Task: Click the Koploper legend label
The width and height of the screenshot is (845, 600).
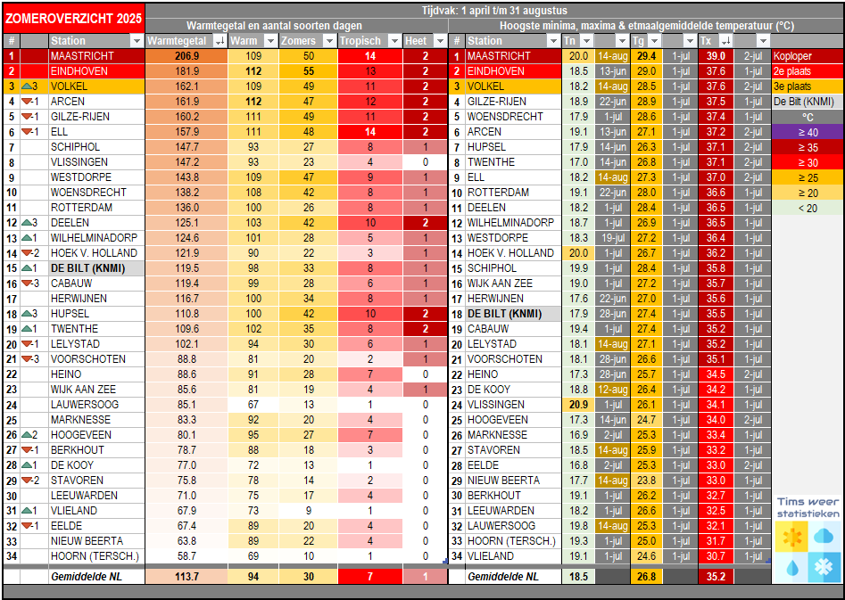Action: [x=808, y=56]
